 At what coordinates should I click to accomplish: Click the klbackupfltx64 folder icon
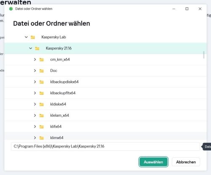pyautogui.click(x=41, y=93)
